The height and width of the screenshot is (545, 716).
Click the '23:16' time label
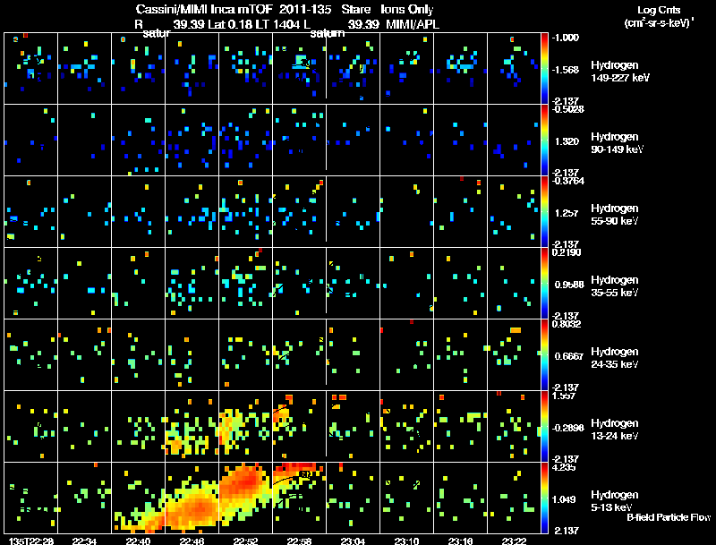(x=460, y=541)
